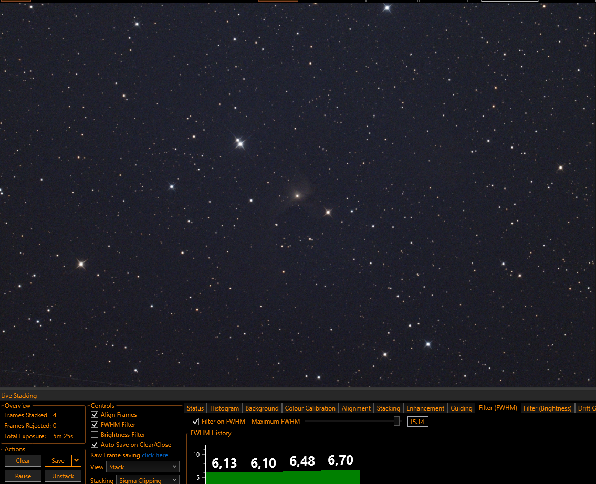This screenshot has height=484, width=596.
Task: Click the 'Frames Rejected: 0' text
Action: tap(30, 426)
